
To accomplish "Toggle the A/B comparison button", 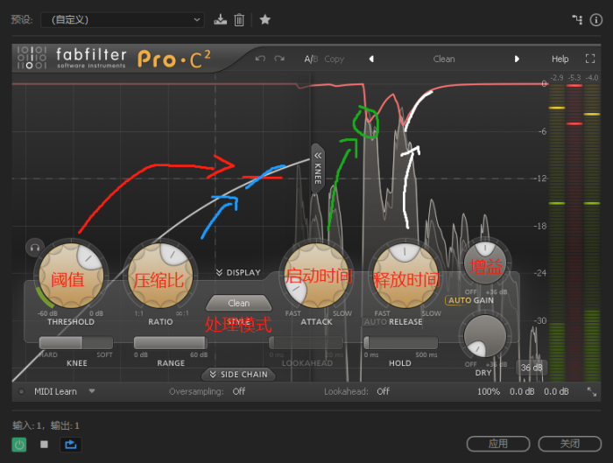I will pyautogui.click(x=310, y=59).
